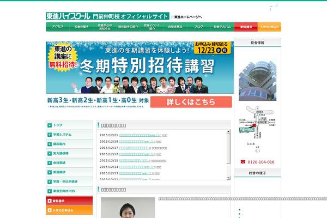Viewport: 327px width, 218px height.
Task: Click the arrow icon beside トップ in sidebar
Action: coord(50,125)
